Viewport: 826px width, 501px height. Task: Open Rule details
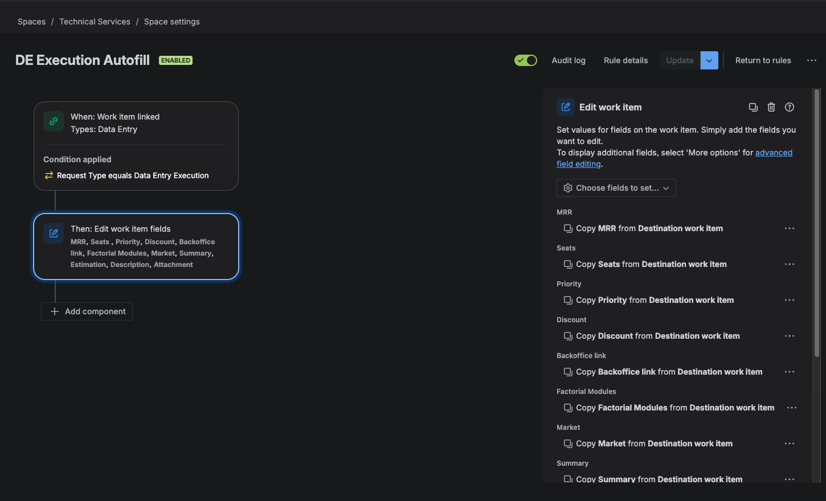pos(626,60)
